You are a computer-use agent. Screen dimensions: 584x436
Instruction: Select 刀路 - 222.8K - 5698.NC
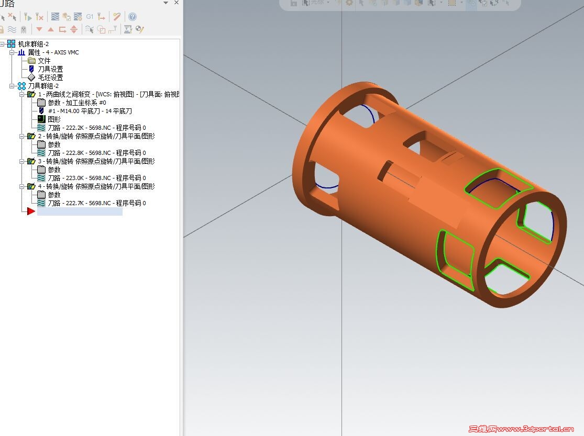click(97, 153)
